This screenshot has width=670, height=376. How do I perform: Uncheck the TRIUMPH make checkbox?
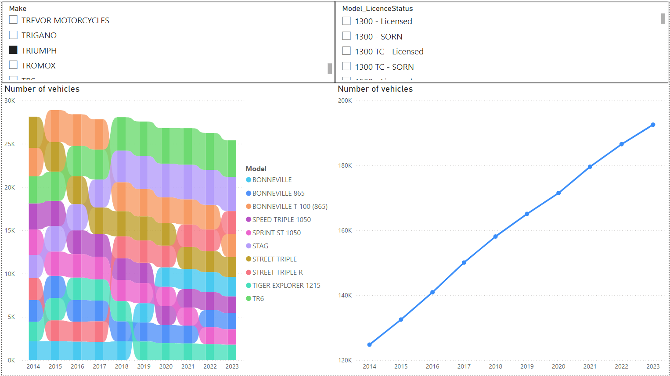click(x=13, y=50)
